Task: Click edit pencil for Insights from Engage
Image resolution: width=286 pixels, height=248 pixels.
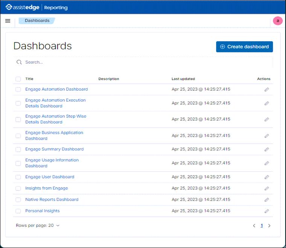Action: coord(267,189)
